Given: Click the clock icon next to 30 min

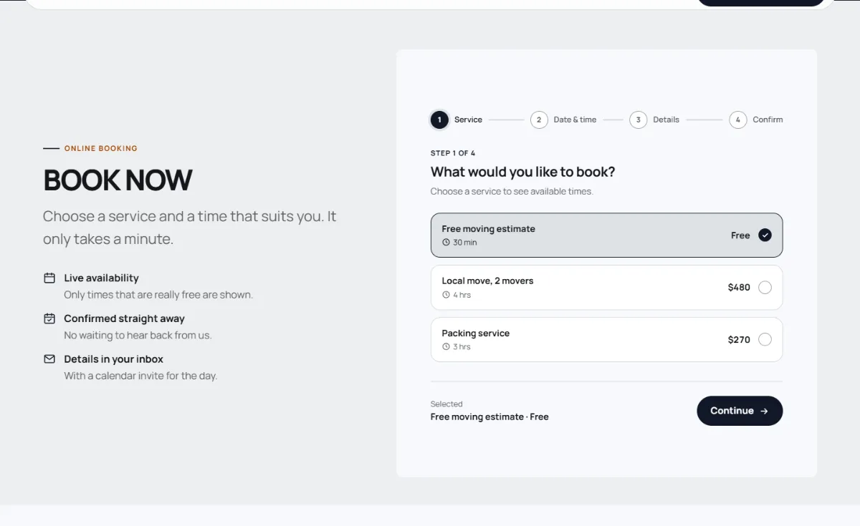Looking at the screenshot, I should click(x=446, y=243).
